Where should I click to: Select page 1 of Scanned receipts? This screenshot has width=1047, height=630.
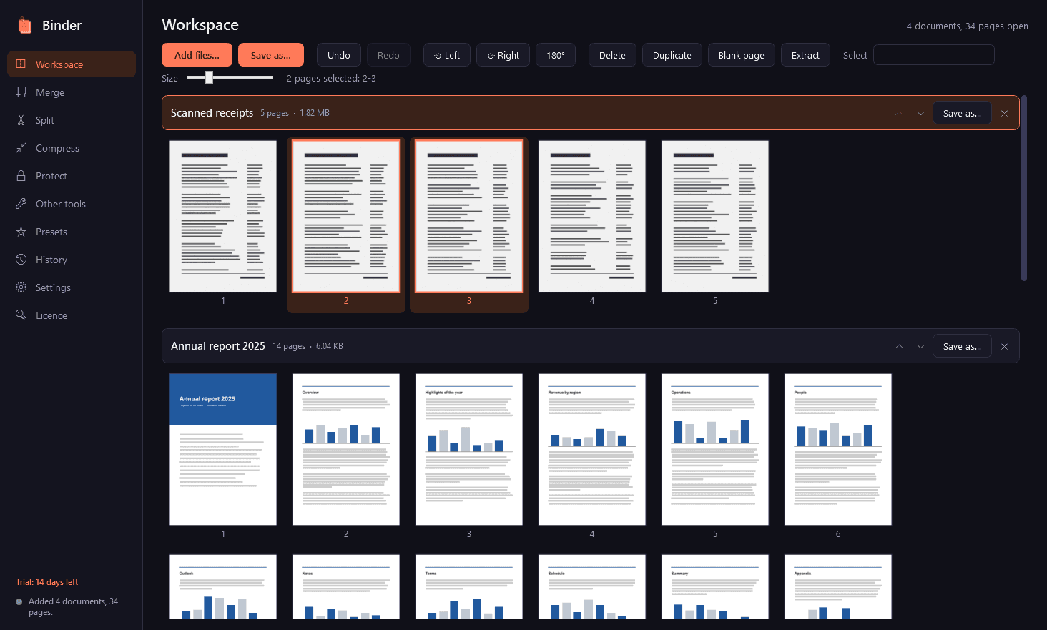coord(223,216)
